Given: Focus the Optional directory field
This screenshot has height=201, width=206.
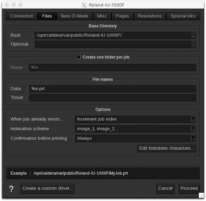Looking at the screenshot, I should pyautogui.click(x=112, y=45).
